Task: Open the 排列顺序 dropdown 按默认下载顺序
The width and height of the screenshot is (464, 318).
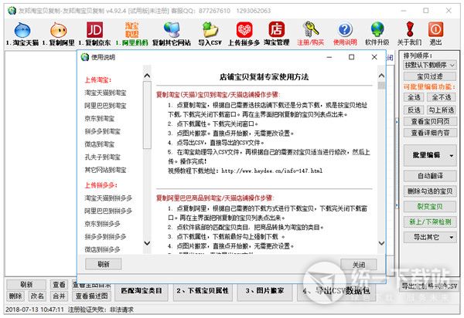Action: (x=430, y=66)
